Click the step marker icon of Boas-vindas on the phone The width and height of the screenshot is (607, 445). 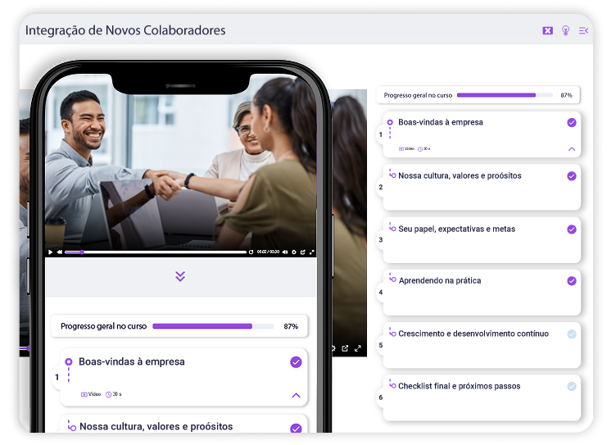[x=69, y=361]
